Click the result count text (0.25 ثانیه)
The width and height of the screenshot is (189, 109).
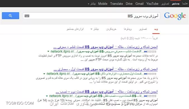[139, 38]
